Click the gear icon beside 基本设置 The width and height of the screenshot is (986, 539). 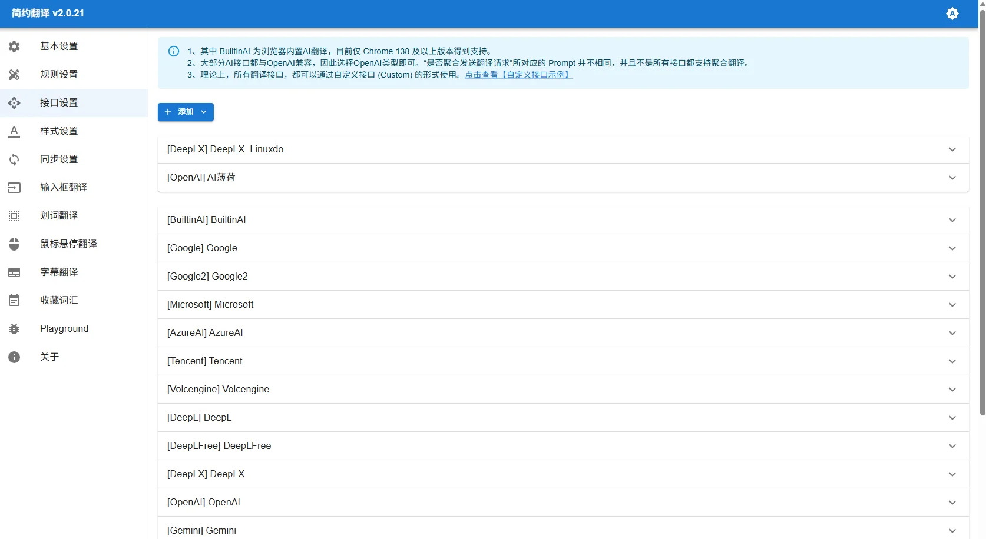pyautogui.click(x=14, y=46)
